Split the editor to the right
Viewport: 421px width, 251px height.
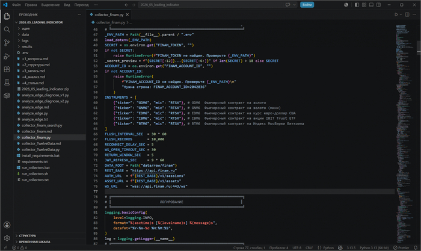tap(407, 14)
